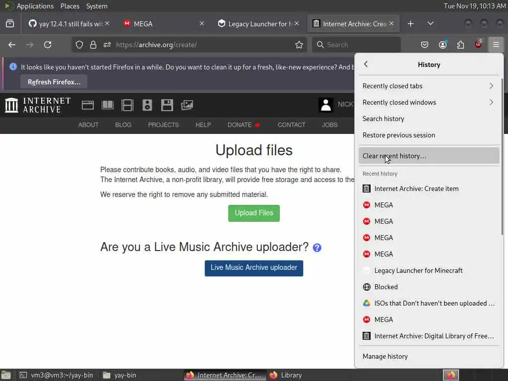Open Firefox account icon
Viewport: 508px width, 381px height.
coord(443,45)
